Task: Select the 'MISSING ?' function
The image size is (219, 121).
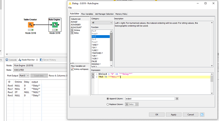Action: pyautogui.click(x=101, y=64)
